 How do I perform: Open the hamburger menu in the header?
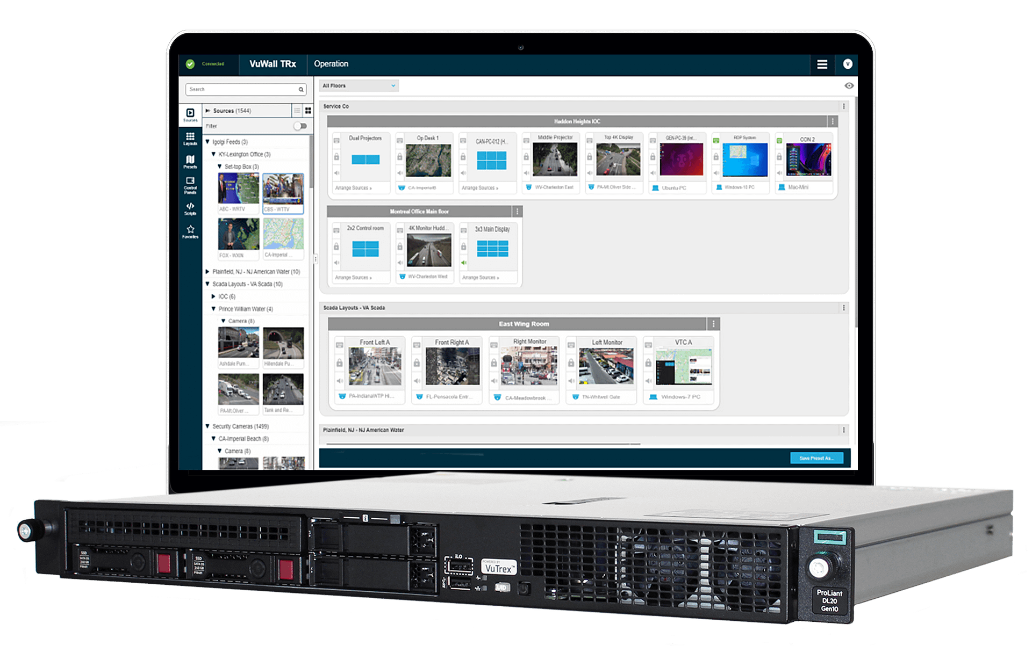[822, 64]
